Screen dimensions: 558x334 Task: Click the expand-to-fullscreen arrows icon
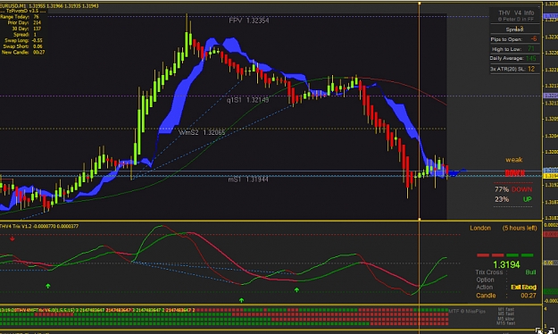pyautogui.click(x=545, y=331)
